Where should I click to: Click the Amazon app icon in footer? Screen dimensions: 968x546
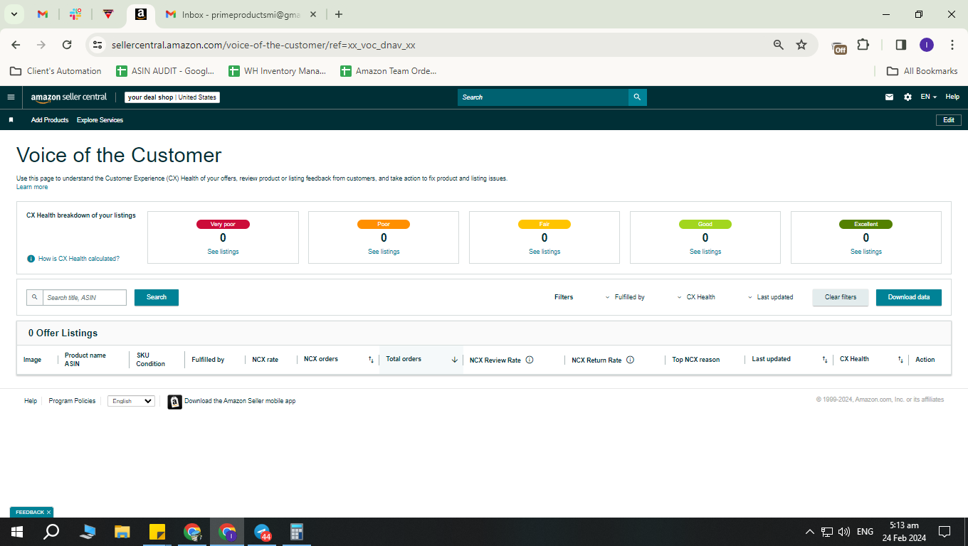pyautogui.click(x=174, y=402)
